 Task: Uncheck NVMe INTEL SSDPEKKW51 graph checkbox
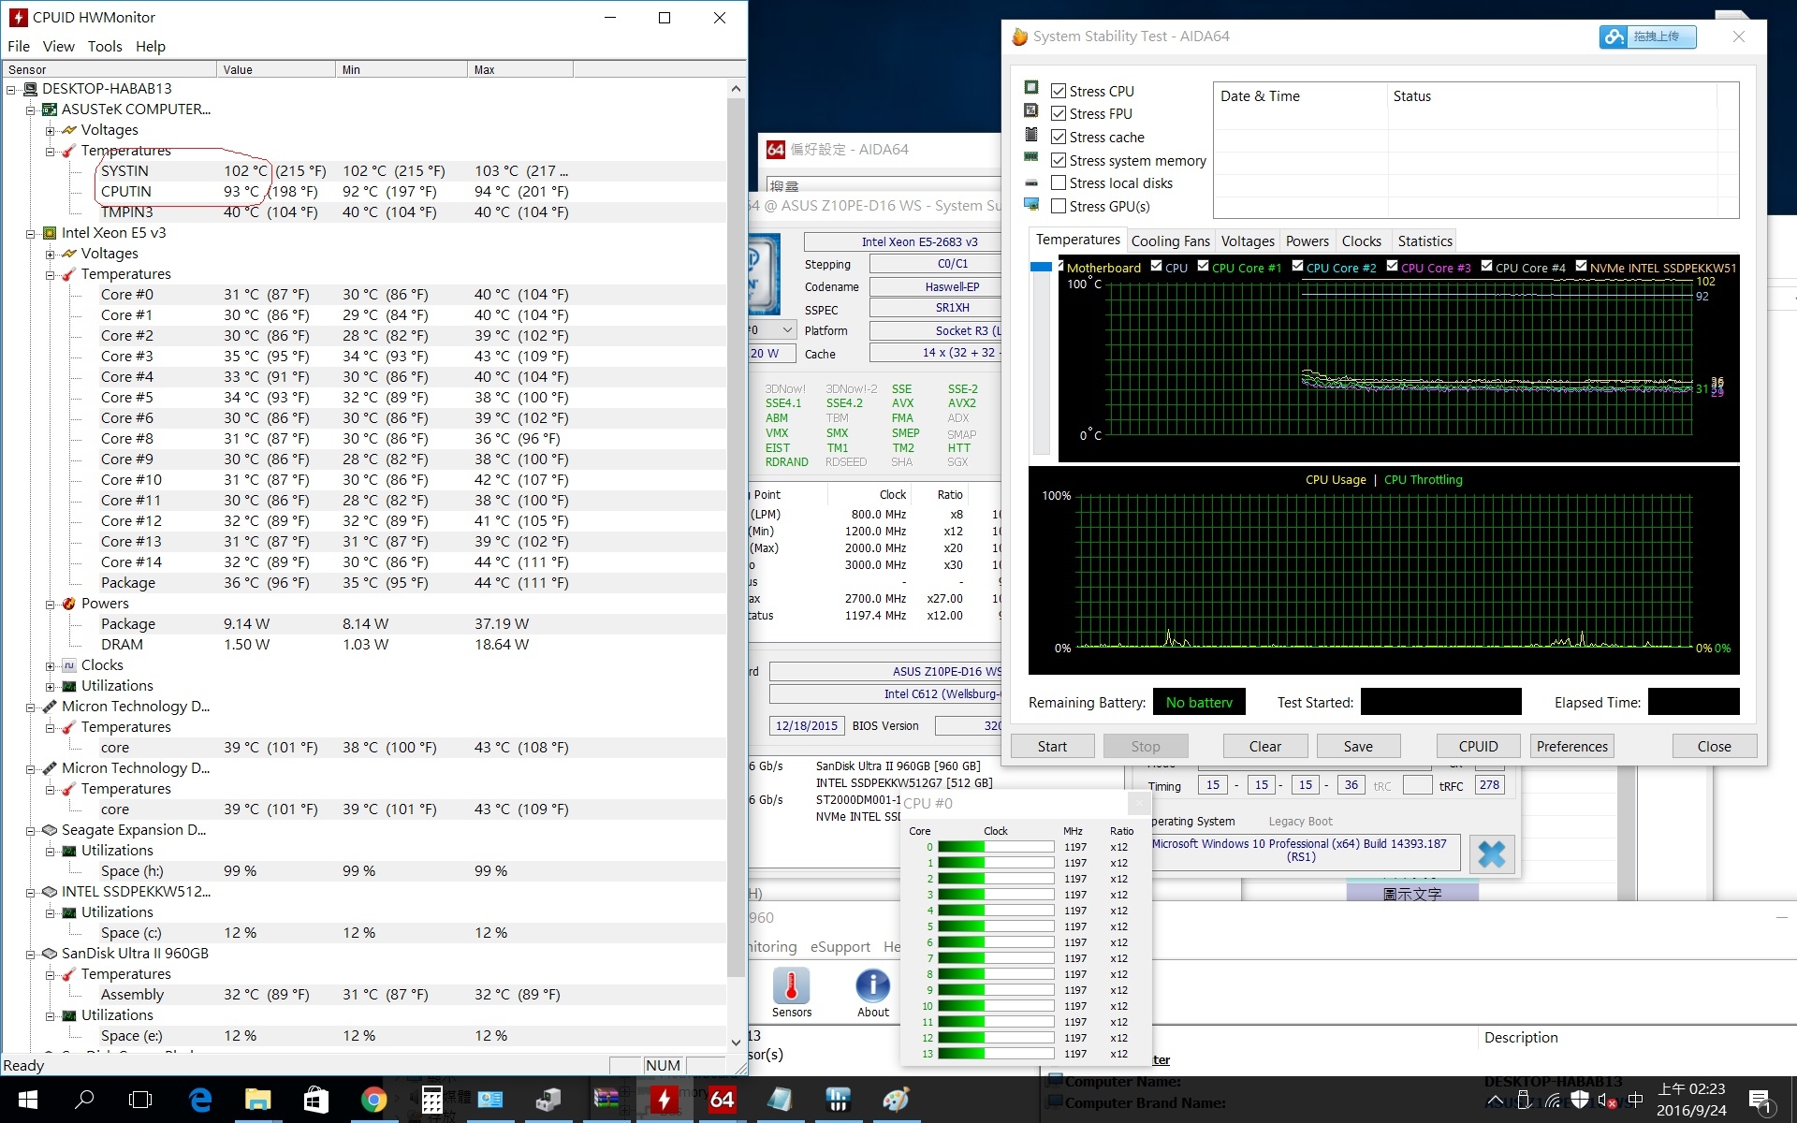(x=1582, y=266)
